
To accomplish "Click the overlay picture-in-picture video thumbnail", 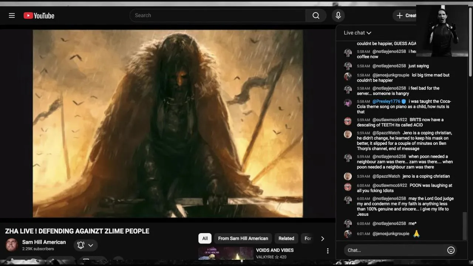I will pos(442,31).
